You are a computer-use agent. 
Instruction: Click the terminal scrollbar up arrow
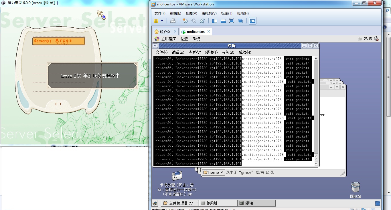click(316, 58)
